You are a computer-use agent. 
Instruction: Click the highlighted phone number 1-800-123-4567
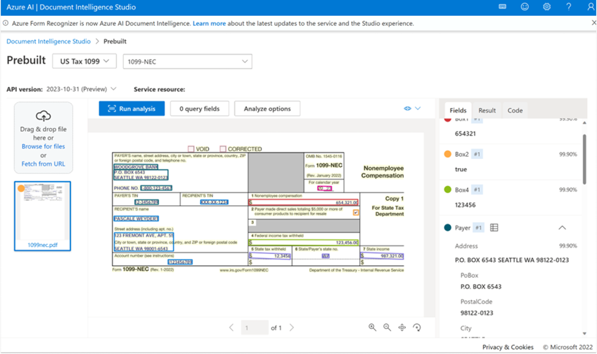(156, 188)
